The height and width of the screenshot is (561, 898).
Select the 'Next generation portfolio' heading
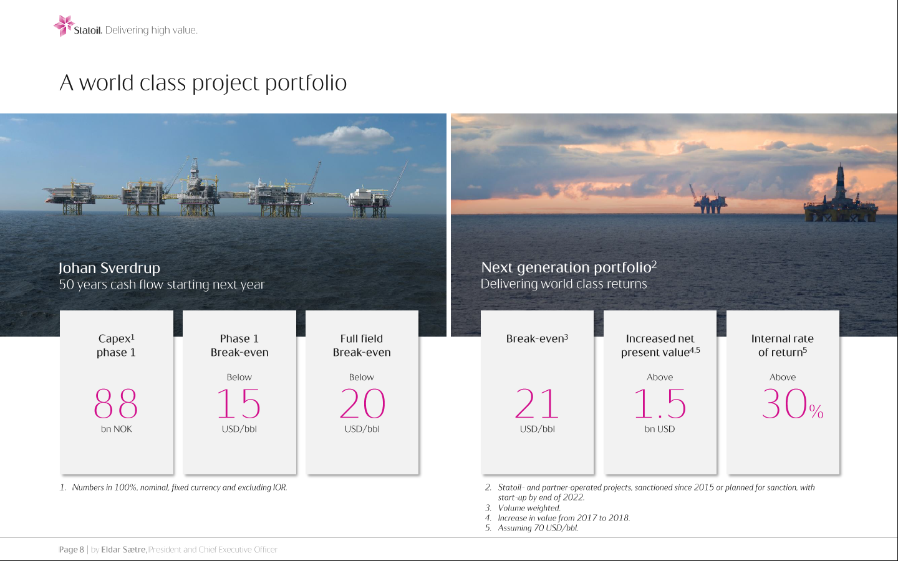tap(569, 267)
